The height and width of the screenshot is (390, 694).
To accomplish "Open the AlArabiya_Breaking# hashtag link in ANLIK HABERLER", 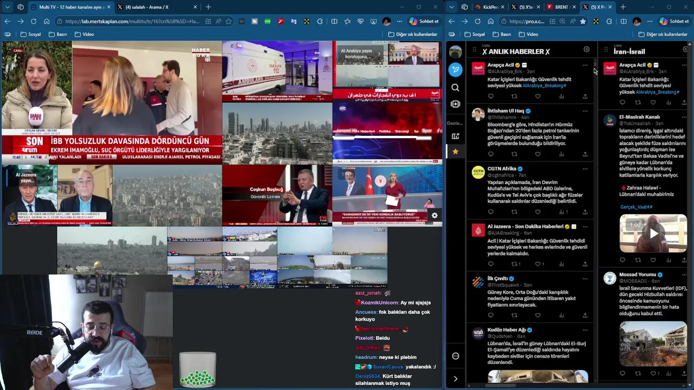I will [544, 86].
